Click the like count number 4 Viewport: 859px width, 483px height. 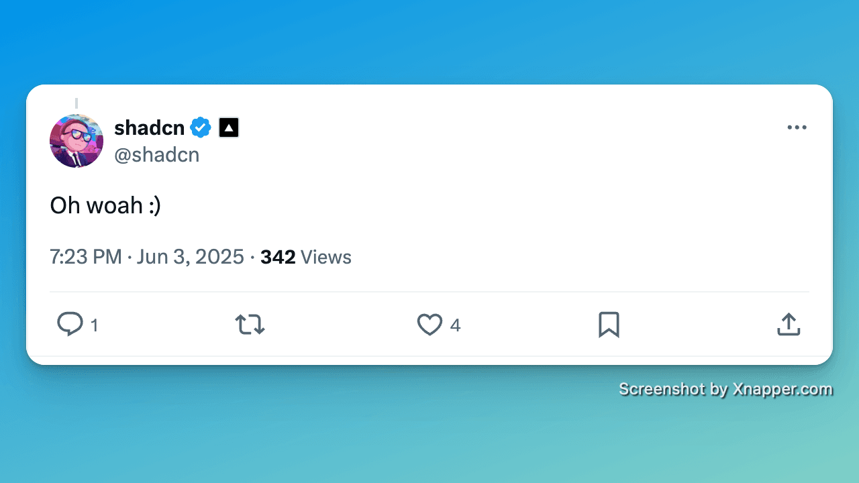pos(455,325)
